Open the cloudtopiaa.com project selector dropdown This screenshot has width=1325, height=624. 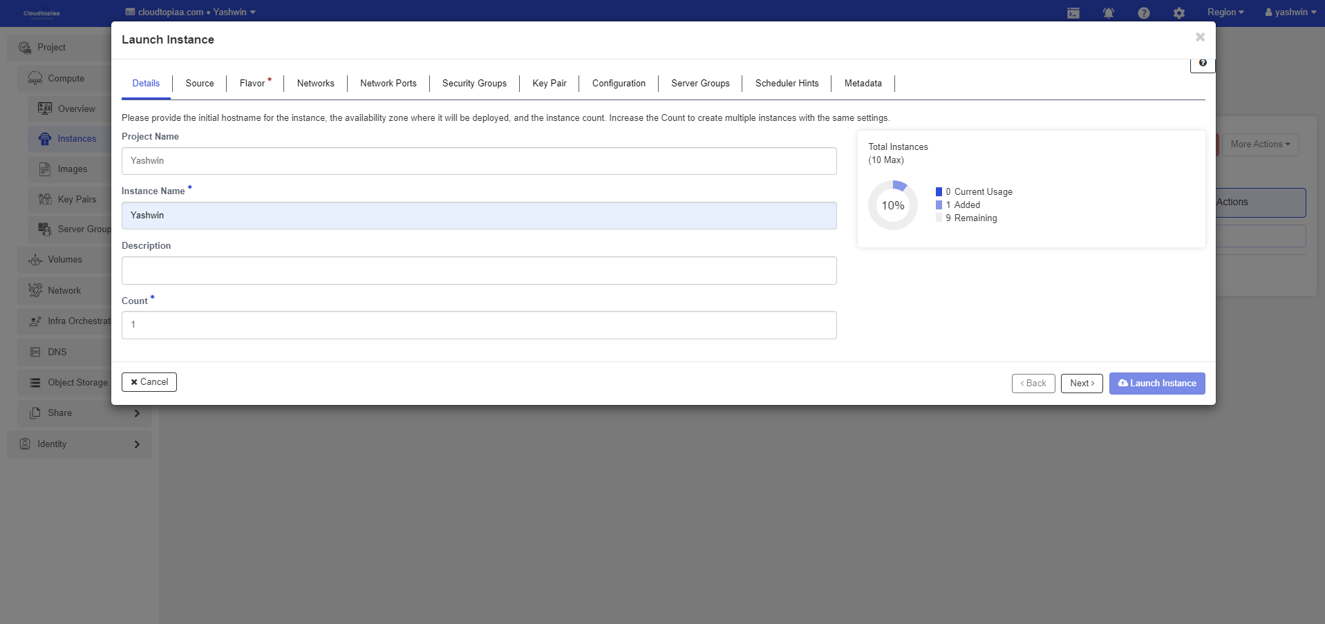coord(191,12)
